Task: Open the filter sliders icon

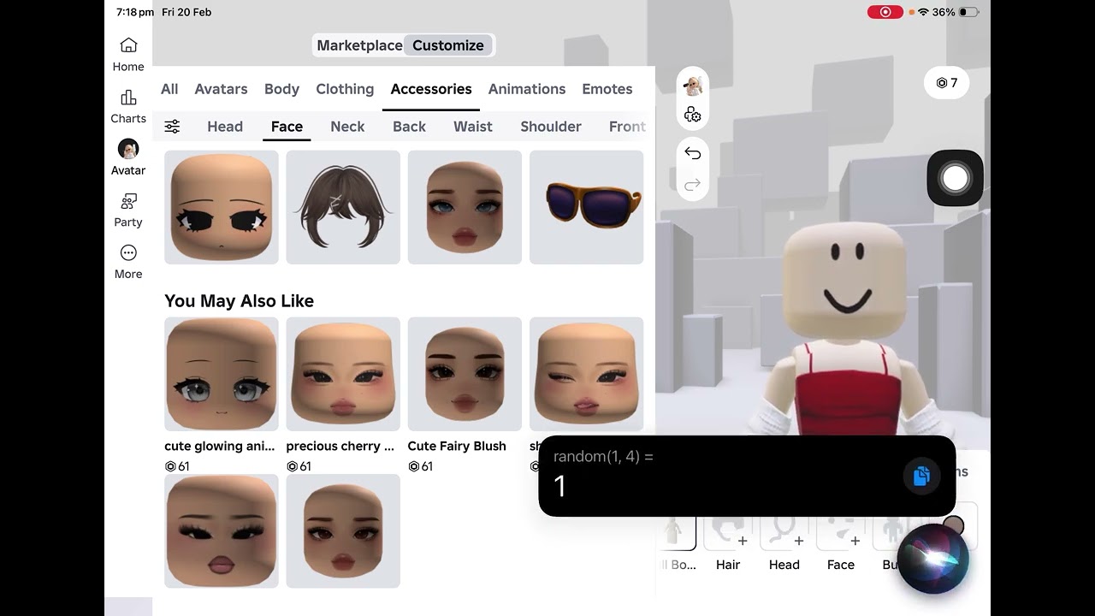Action: click(x=172, y=127)
